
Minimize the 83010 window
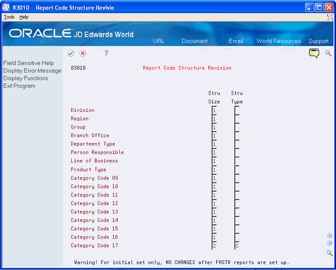point(309,8)
